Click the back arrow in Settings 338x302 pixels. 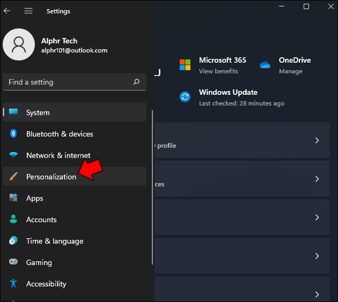pyautogui.click(x=7, y=11)
